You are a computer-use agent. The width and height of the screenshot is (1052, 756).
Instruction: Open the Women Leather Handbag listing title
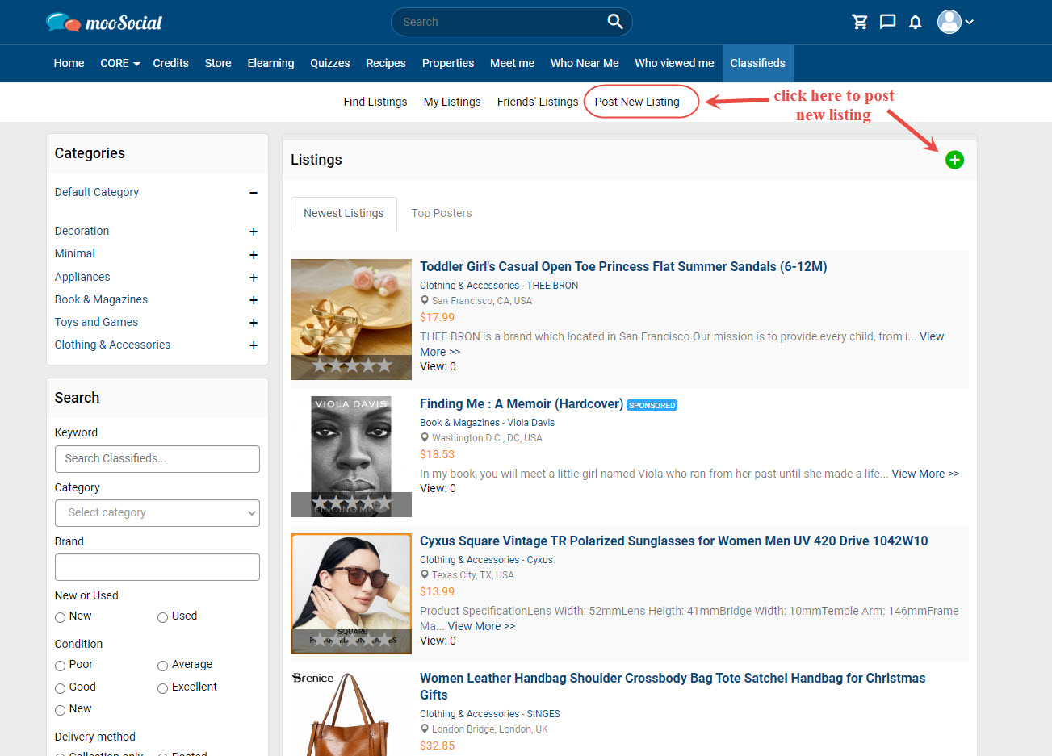point(673,687)
